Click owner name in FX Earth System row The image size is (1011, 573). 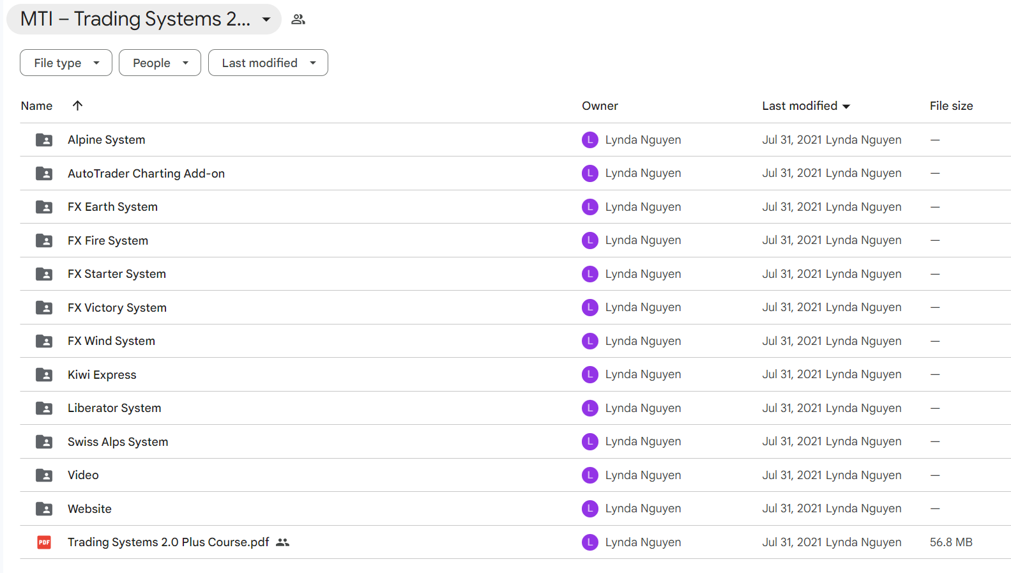click(643, 207)
